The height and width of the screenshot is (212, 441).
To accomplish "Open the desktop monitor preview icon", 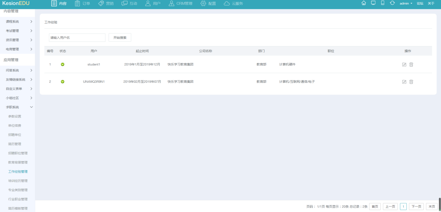I will pyautogui.click(x=373, y=3).
